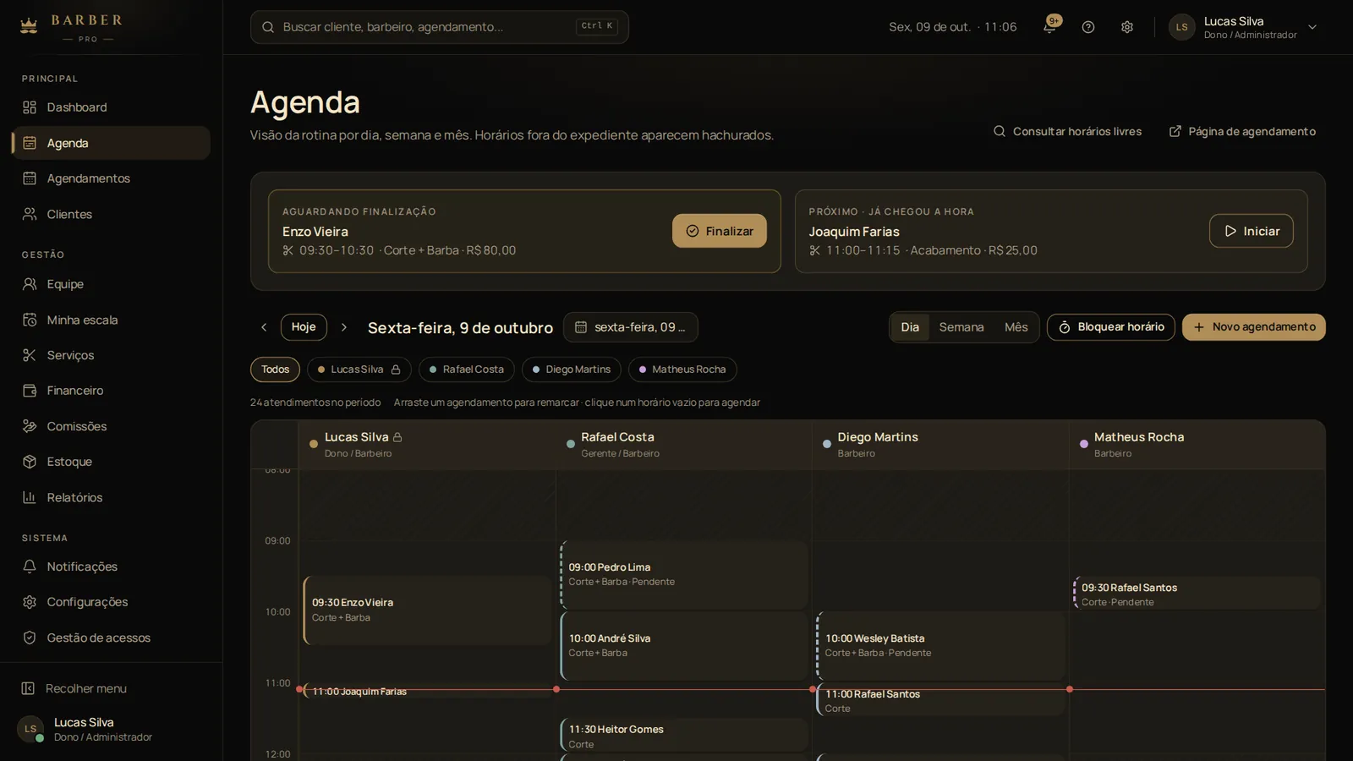Open 11:30 Heitor Gomes appointment card
Screen dimensions: 1353x761
pos(684,736)
